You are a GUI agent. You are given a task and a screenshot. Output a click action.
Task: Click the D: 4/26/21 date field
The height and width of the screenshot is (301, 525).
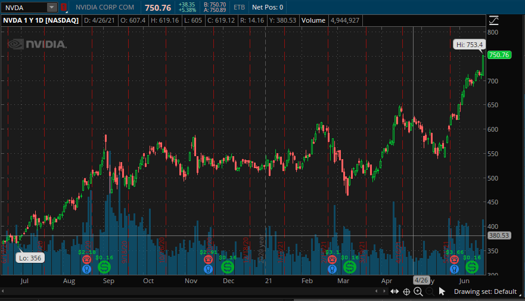[x=100, y=20]
